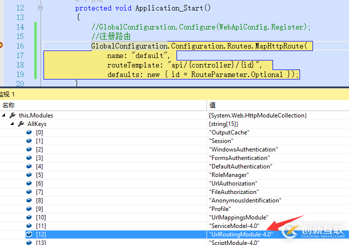
Task: Collapse the this.Modules watch entry
Action: tap(3, 115)
